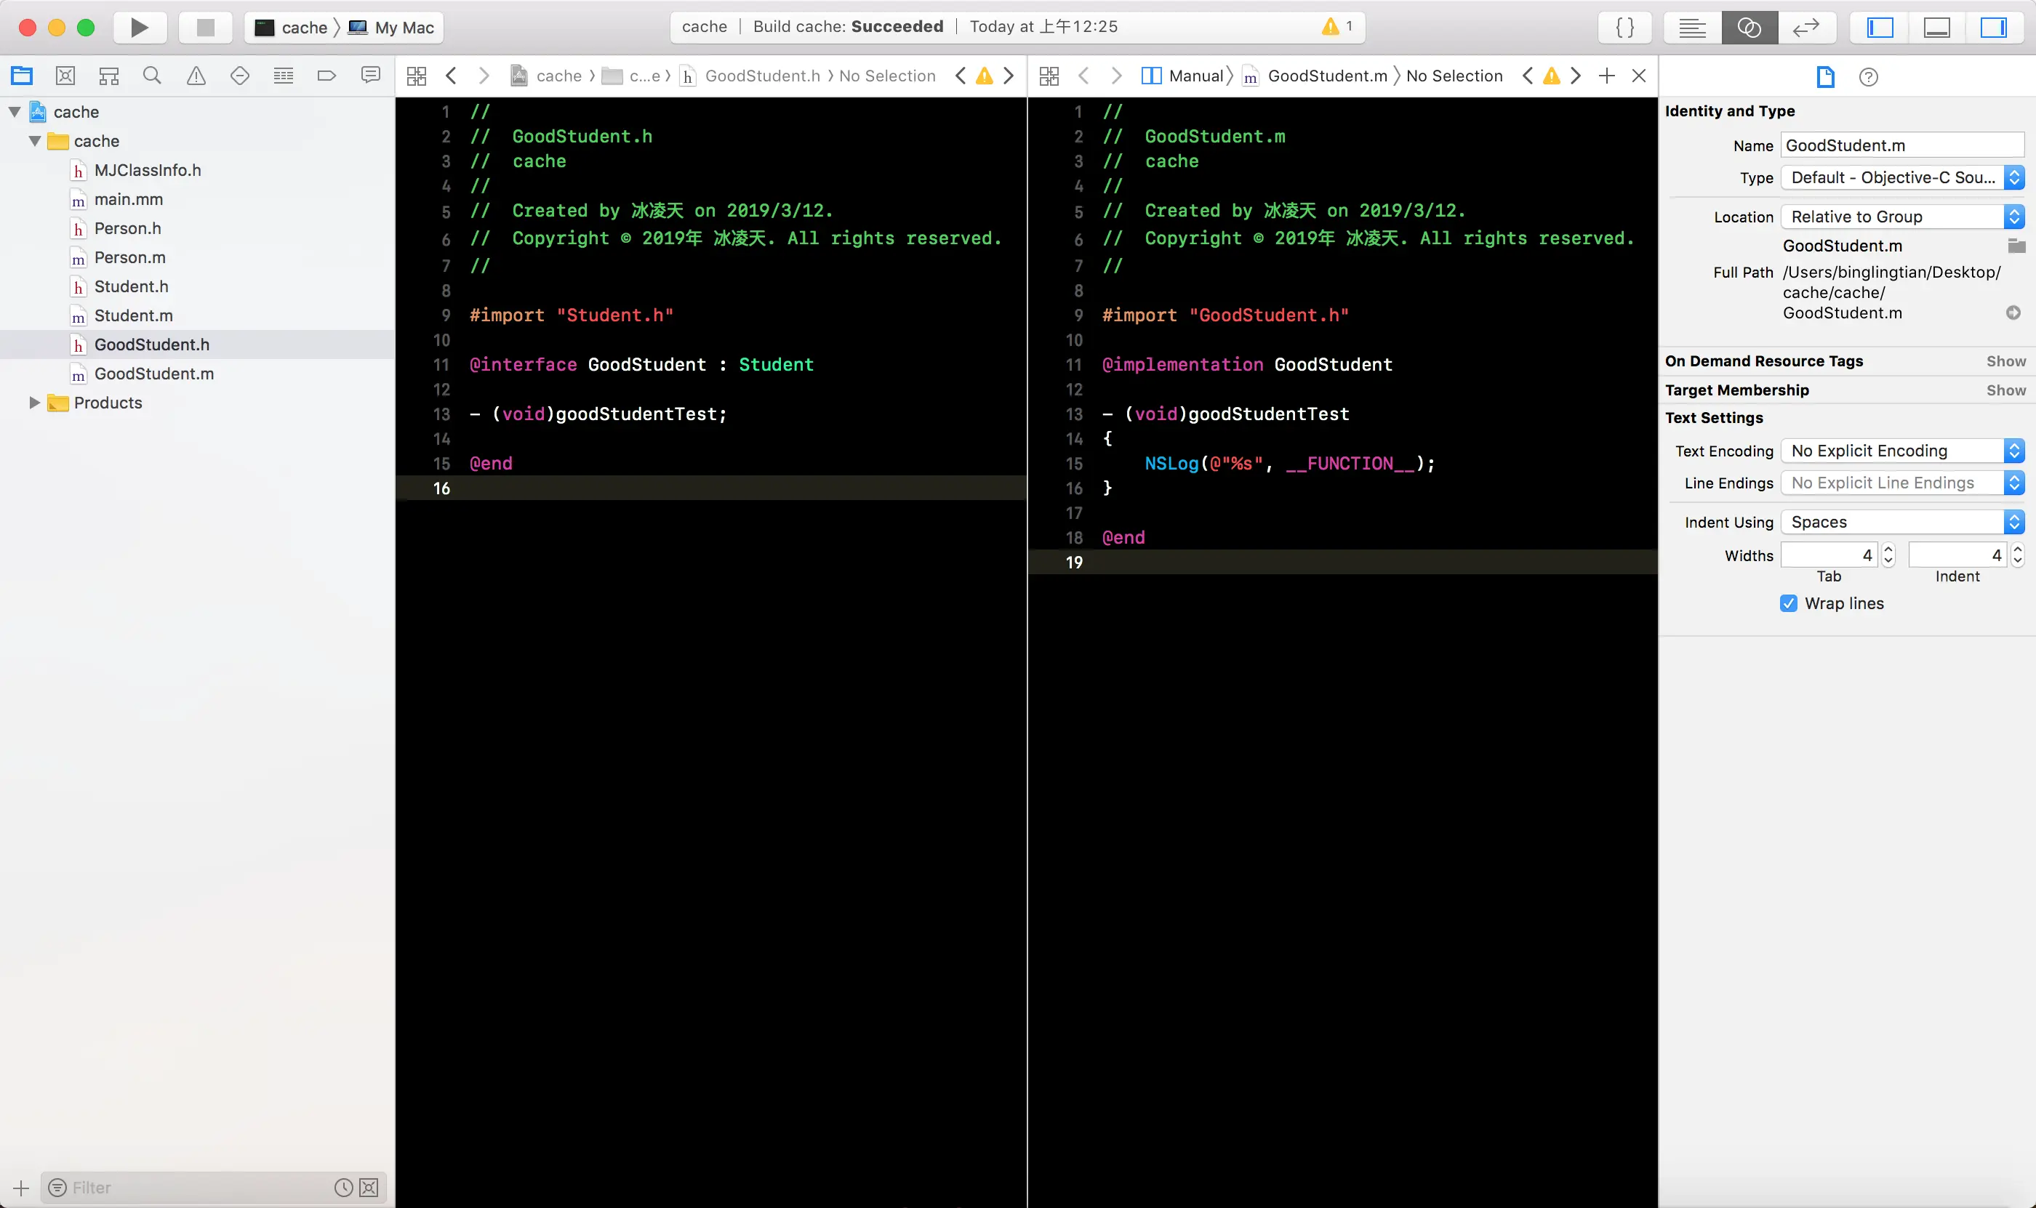Screen dimensions: 2036x1208
Task: Show On Demand Resource Tags
Action: pos(2005,361)
